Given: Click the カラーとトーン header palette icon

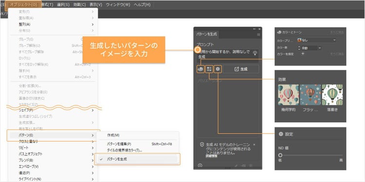Looking at the screenshot, I should click(x=279, y=32).
